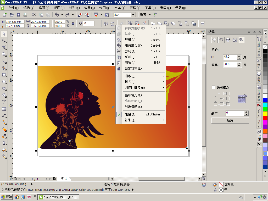Switch to Rotate transform icon
The height and width of the screenshot is (201, 268).
[x=221, y=40]
